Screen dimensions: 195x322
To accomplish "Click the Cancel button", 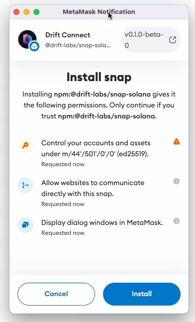I will (x=56, y=294).
